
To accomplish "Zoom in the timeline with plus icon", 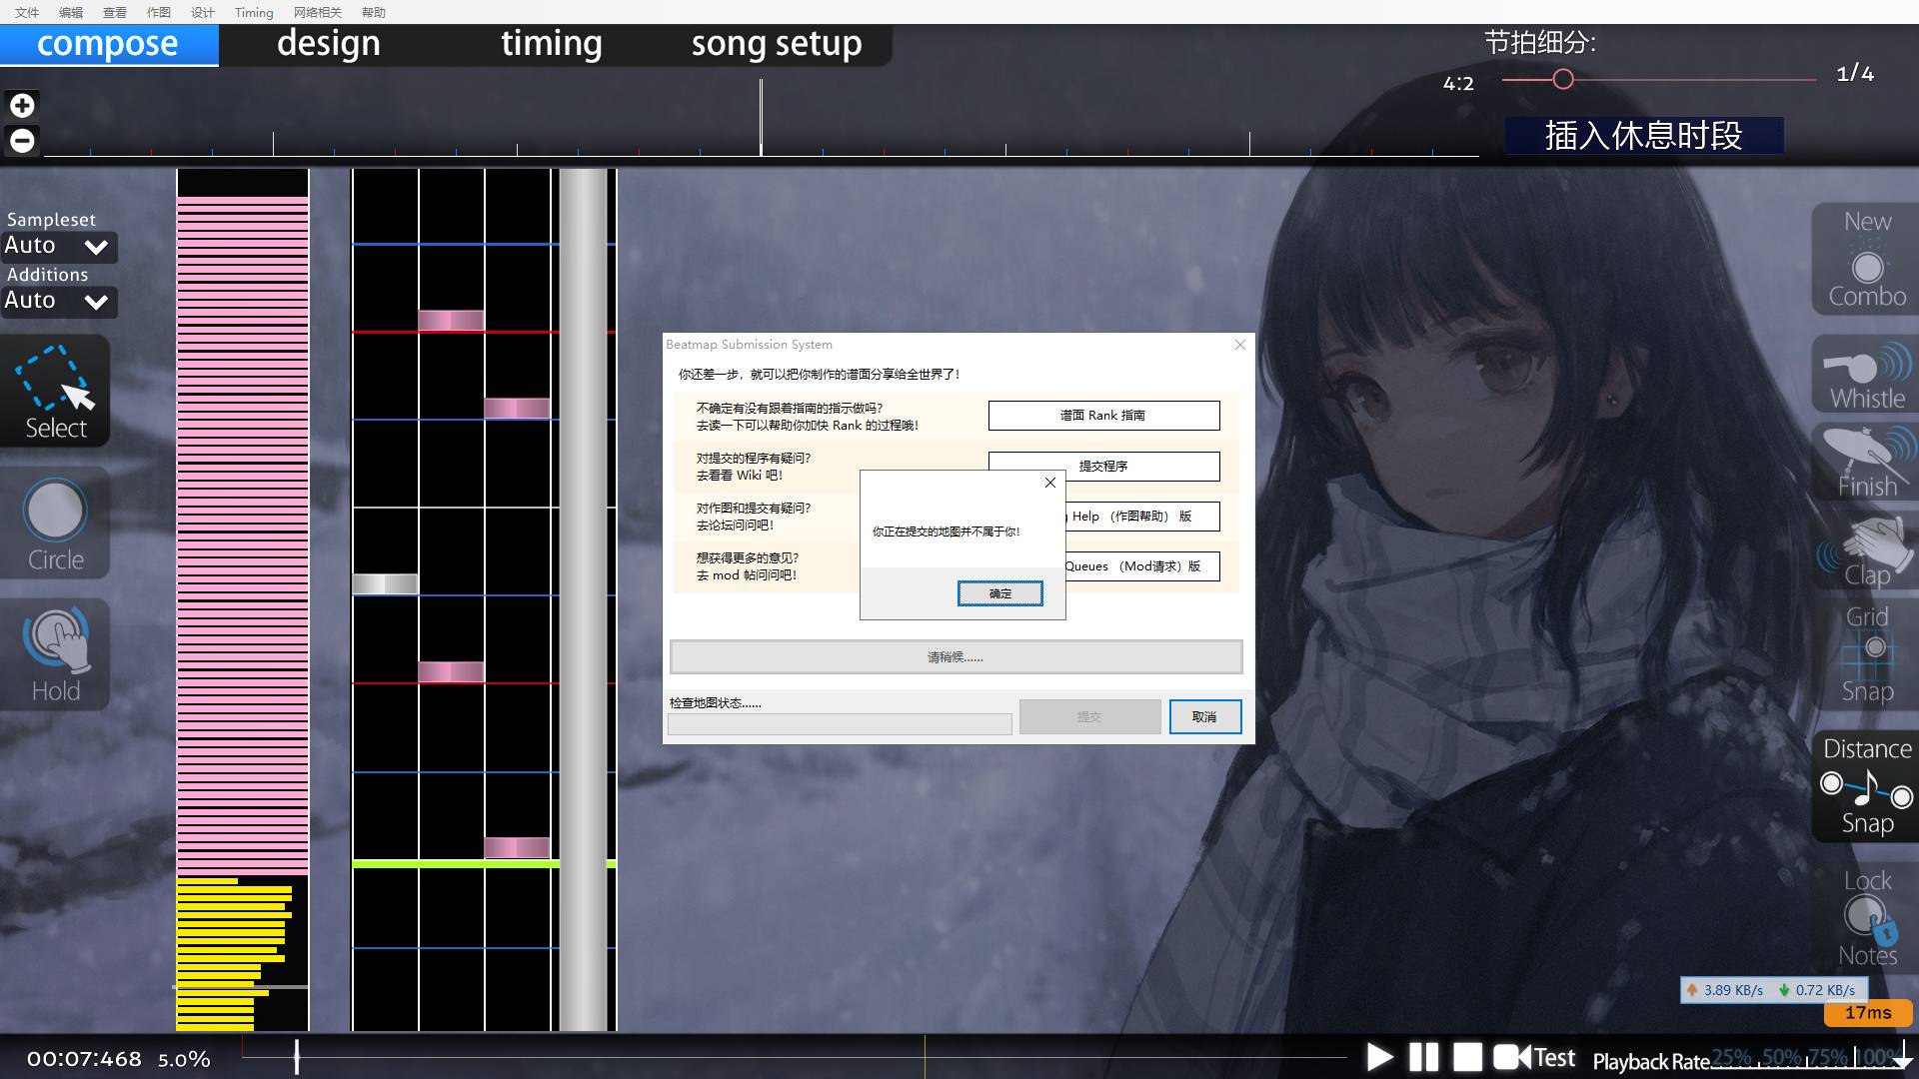I will [x=22, y=105].
